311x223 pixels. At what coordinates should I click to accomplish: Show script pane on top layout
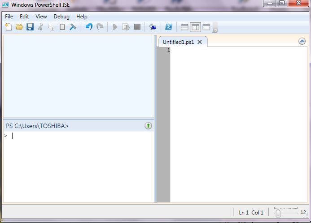tap(184, 27)
